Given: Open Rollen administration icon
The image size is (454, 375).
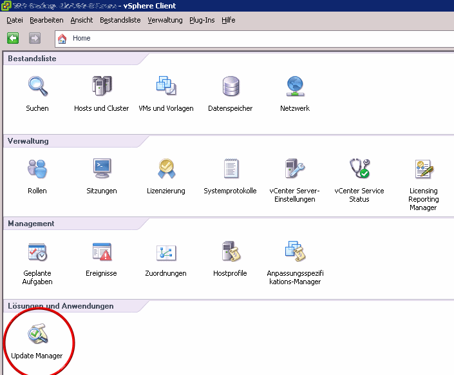Looking at the screenshot, I should [x=37, y=169].
